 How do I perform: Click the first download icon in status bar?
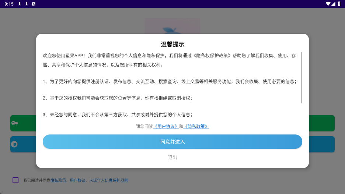(x=20, y=4)
